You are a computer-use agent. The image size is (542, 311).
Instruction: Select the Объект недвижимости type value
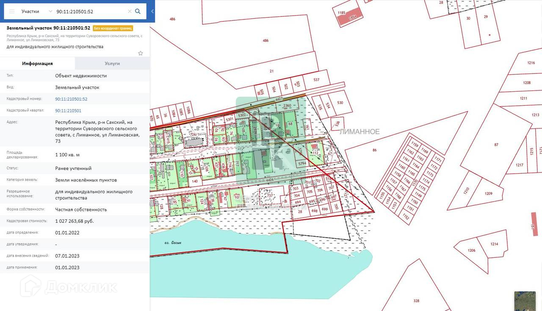81,76
